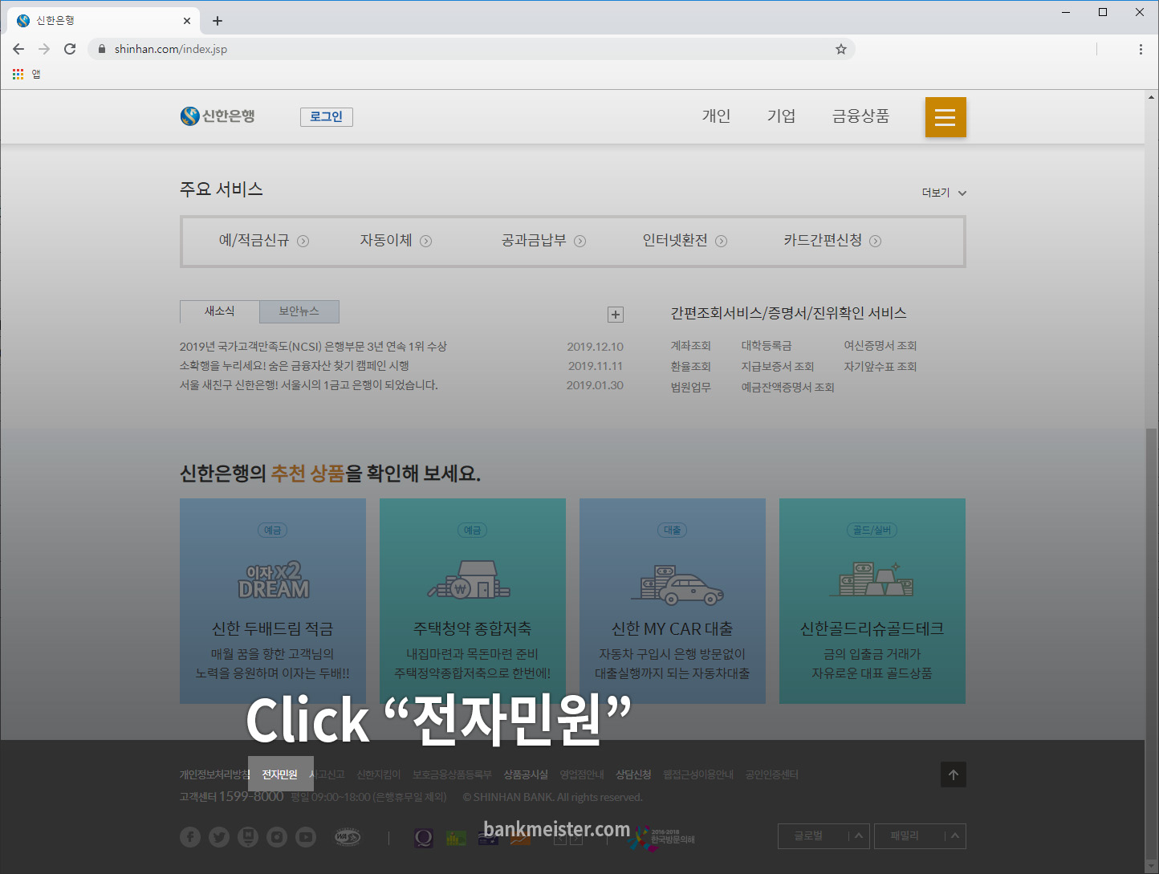
Task: Open 자기앞수표 조회 link
Action: pyautogui.click(x=880, y=367)
